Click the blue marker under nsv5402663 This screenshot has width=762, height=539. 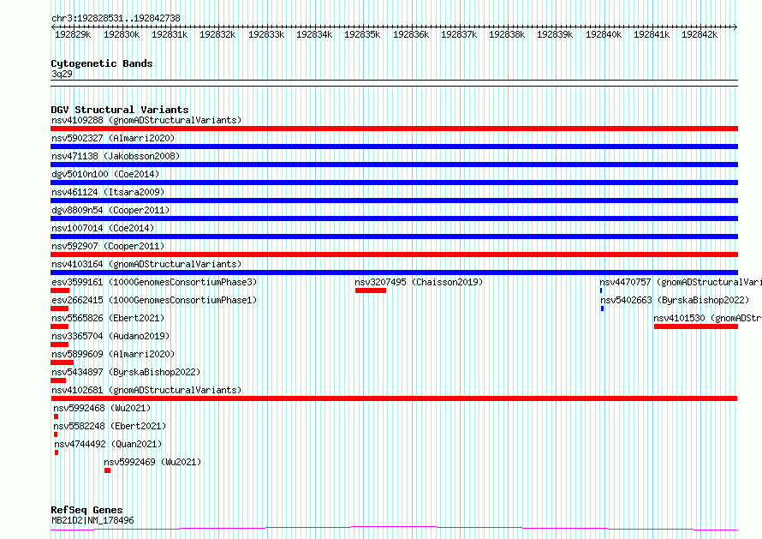click(603, 308)
